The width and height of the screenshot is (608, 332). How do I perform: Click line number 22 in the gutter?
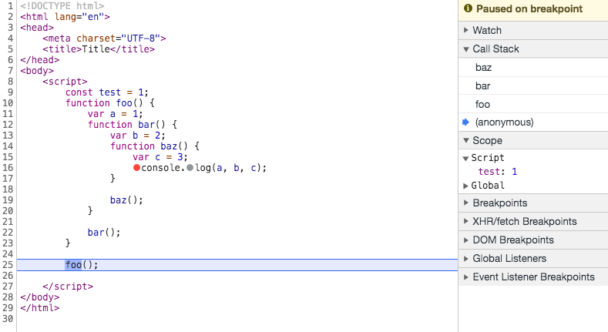8,233
